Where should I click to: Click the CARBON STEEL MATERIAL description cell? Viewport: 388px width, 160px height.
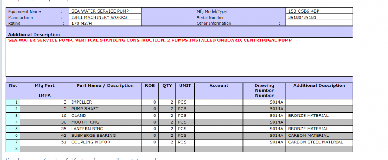(x=319, y=142)
